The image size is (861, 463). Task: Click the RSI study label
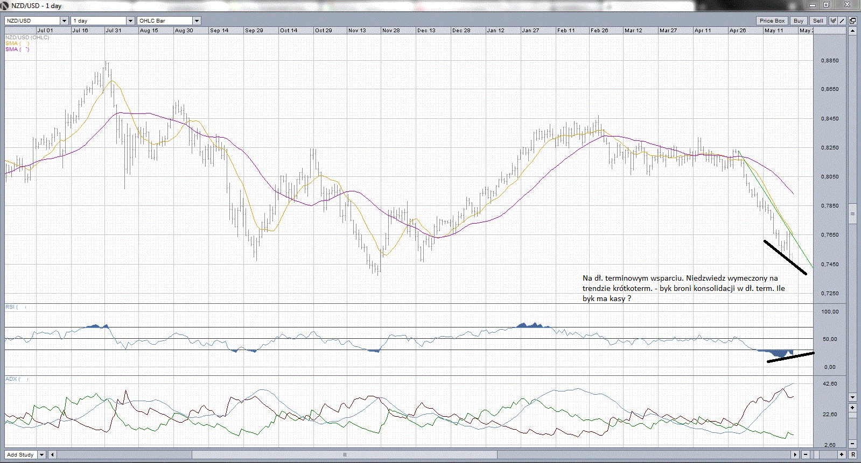10,307
